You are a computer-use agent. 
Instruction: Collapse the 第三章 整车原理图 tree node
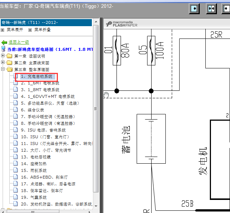3,69
